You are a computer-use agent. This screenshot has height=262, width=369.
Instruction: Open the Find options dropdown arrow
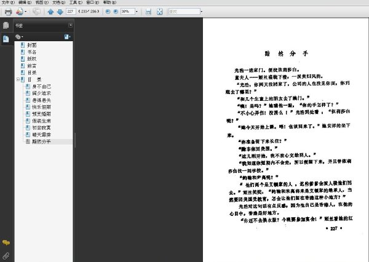tap(202, 12)
